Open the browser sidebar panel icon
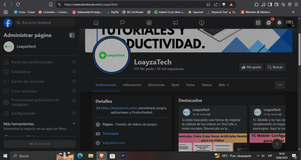301x160 pixels. pos(270,4)
